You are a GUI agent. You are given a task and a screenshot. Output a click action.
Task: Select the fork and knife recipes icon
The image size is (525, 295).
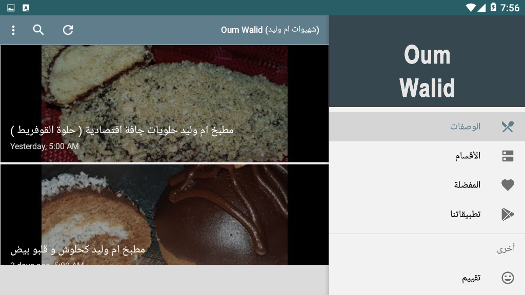(x=508, y=127)
